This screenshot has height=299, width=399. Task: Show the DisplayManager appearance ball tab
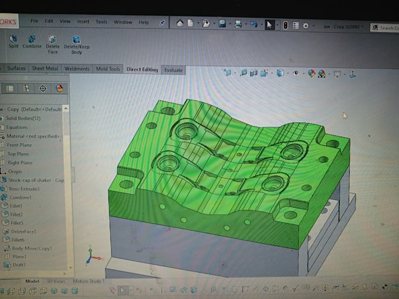point(59,89)
